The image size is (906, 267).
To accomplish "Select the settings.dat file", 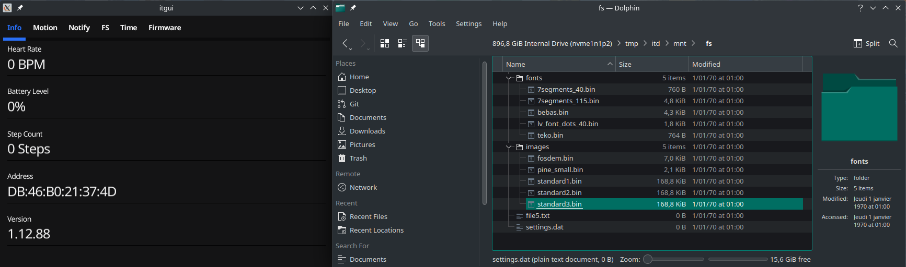I will (544, 227).
